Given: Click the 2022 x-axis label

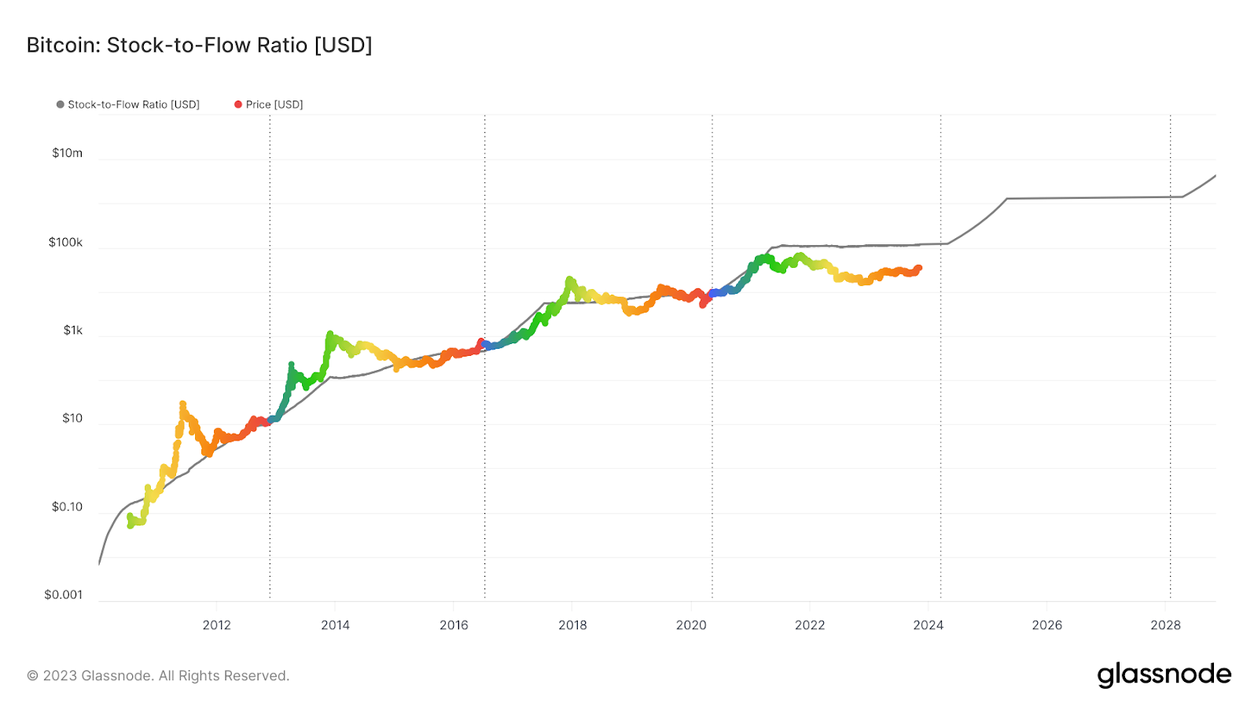Looking at the screenshot, I should 810,625.
